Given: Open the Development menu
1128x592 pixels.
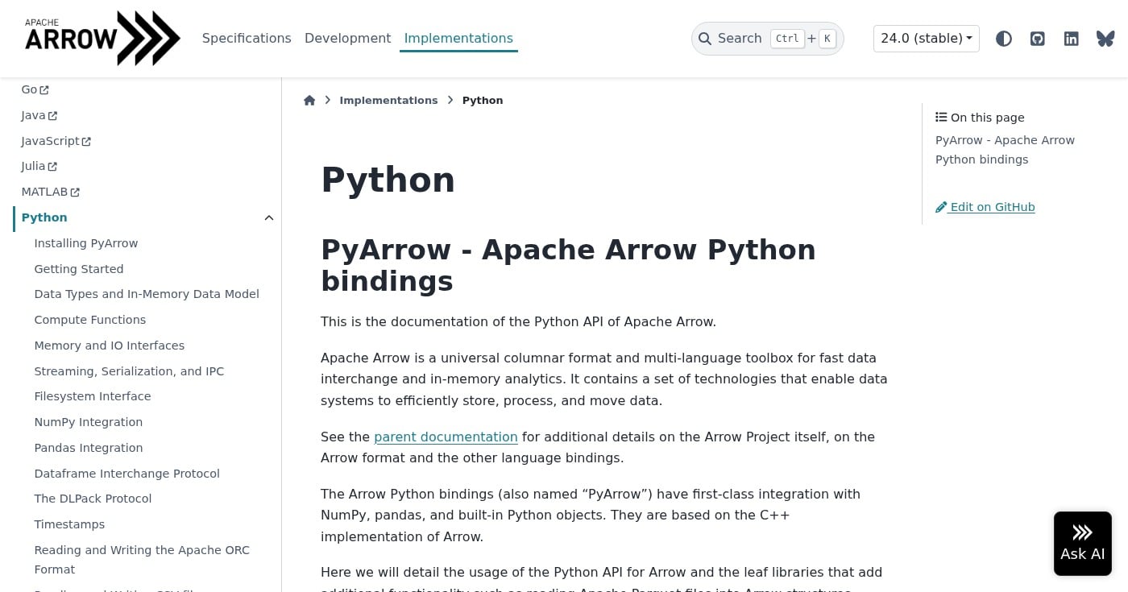Looking at the screenshot, I should [348, 39].
